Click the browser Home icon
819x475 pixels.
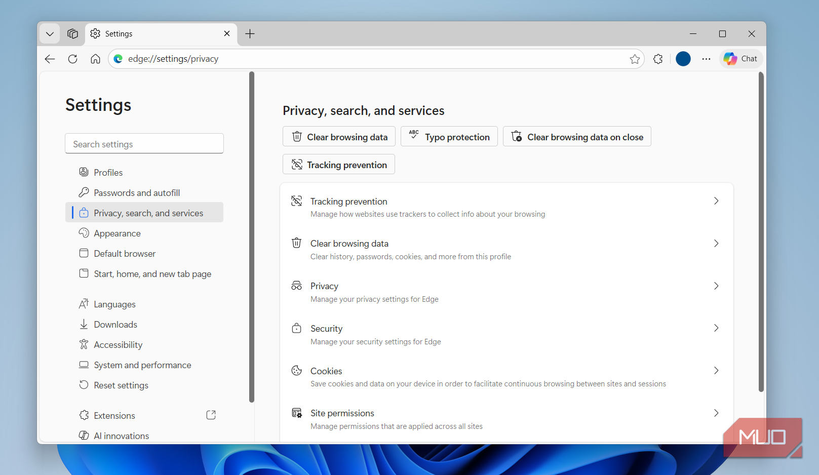pos(95,59)
